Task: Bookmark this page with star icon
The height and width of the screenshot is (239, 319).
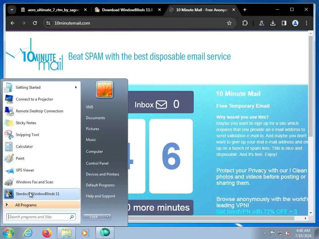Action: (x=229, y=23)
